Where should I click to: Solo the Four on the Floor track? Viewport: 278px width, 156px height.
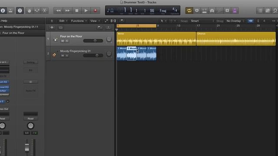click(67, 41)
